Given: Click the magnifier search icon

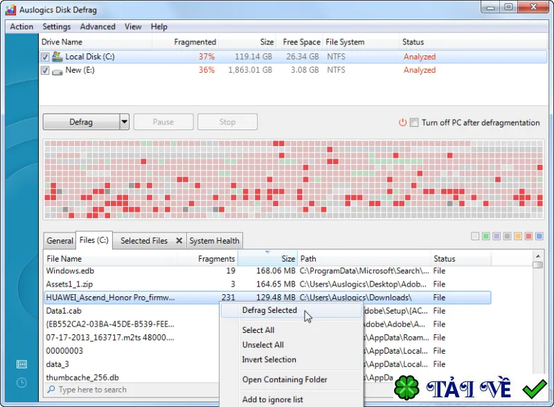Looking at the screenshot, I should pyautogui.click(x=51, y=389).
